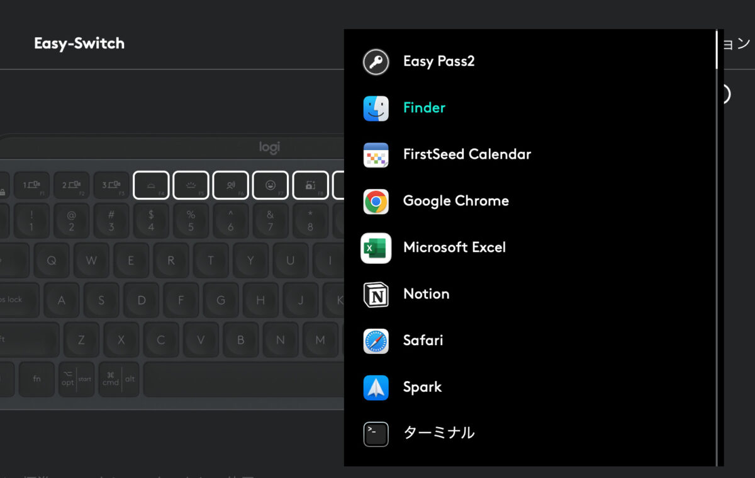Choose the ターミナル terminal icon
Viewport: 755px width, 478px height.
(376, 434)
